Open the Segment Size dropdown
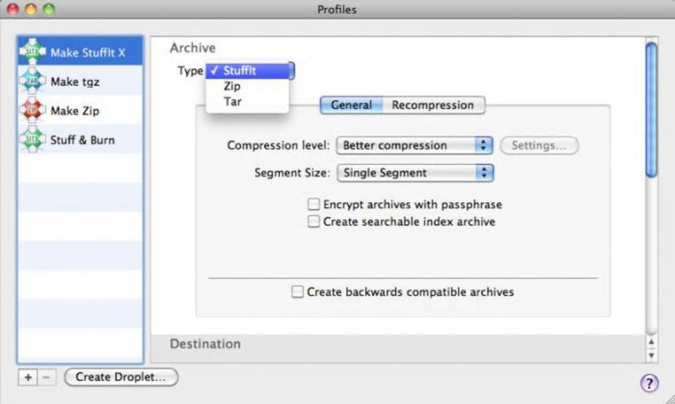The width and height of the screenshot is (675, 404). [415, 173]
